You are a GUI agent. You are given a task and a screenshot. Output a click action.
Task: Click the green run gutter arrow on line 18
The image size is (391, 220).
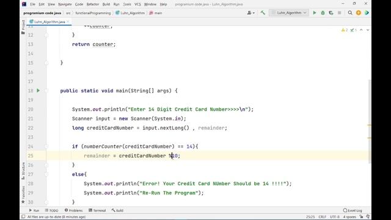[x=38, y=90]
